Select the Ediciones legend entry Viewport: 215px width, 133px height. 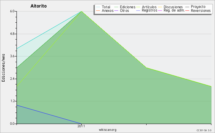pyautogui.click(x=125, y=7)
